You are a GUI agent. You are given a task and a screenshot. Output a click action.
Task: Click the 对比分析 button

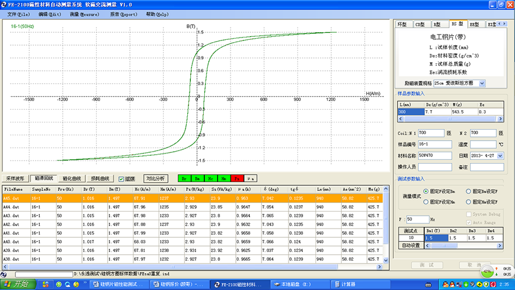[x=156, y=179]
